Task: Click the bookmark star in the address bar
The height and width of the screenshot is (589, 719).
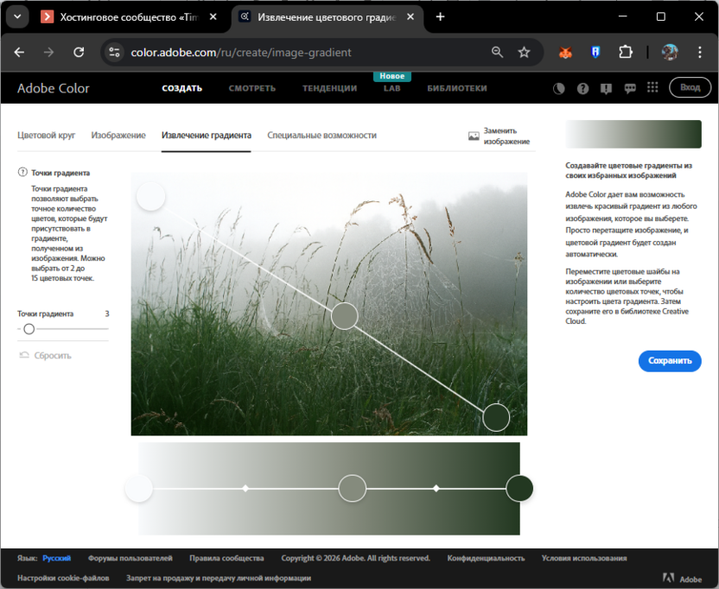Action: [525, 52]
